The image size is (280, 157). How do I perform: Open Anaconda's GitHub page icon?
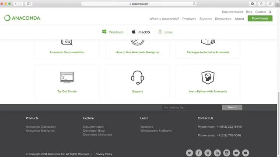(245, 153)
